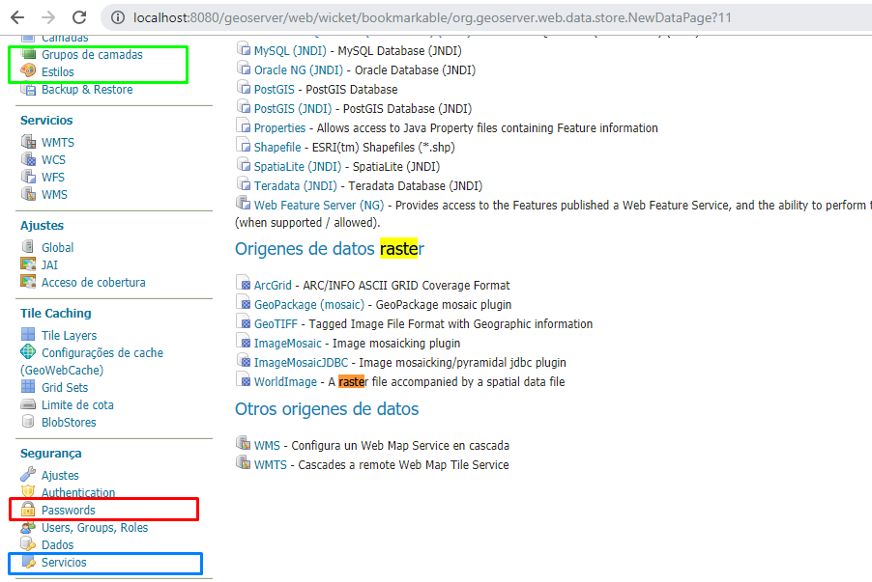The height and width of the screenshot is (582, 872).
Task: Choose the GeoTIFF raster source link
Action: (276, 323)
